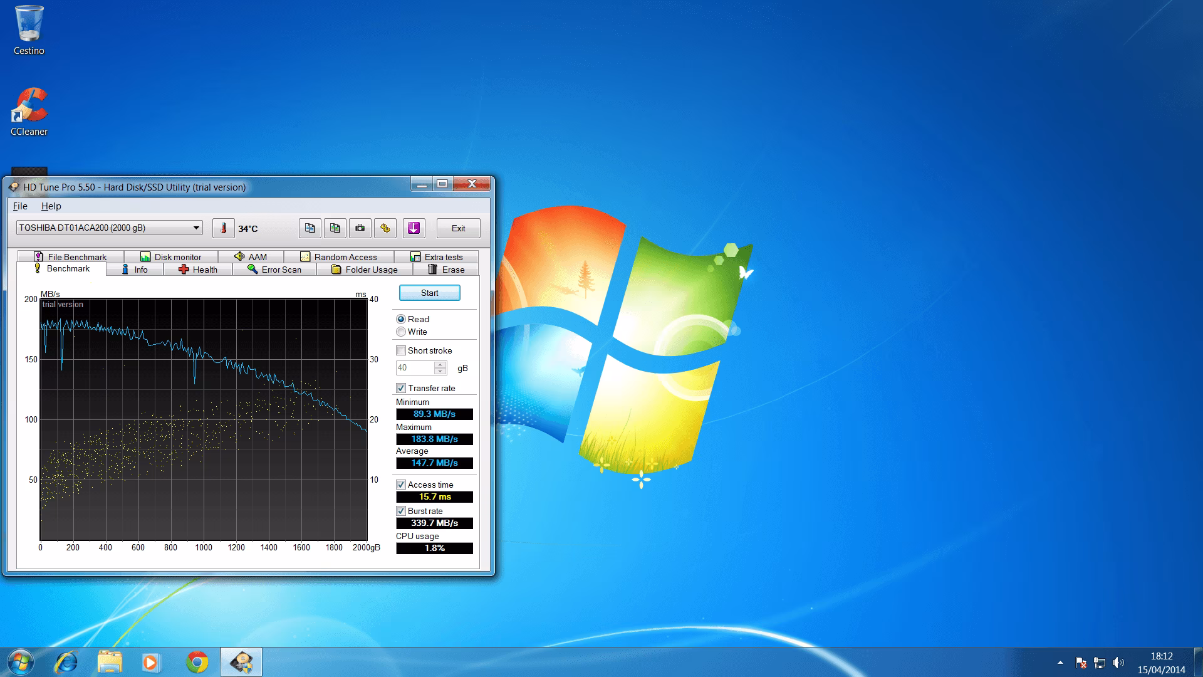1203x677 pixels.
Task: Save screenshot with the camera icon
Action: [360, 228]
